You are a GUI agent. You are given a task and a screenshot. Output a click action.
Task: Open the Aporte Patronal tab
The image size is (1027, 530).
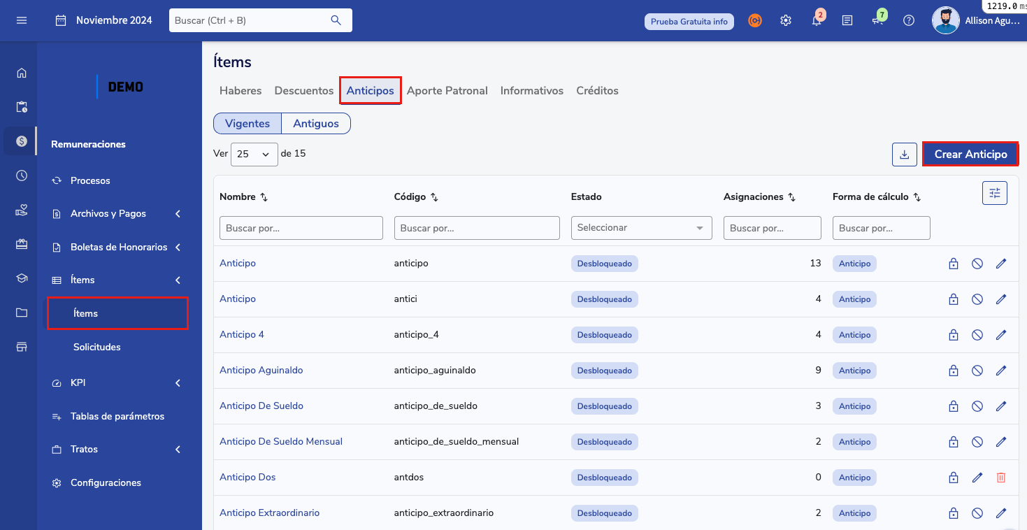point(447,91)
